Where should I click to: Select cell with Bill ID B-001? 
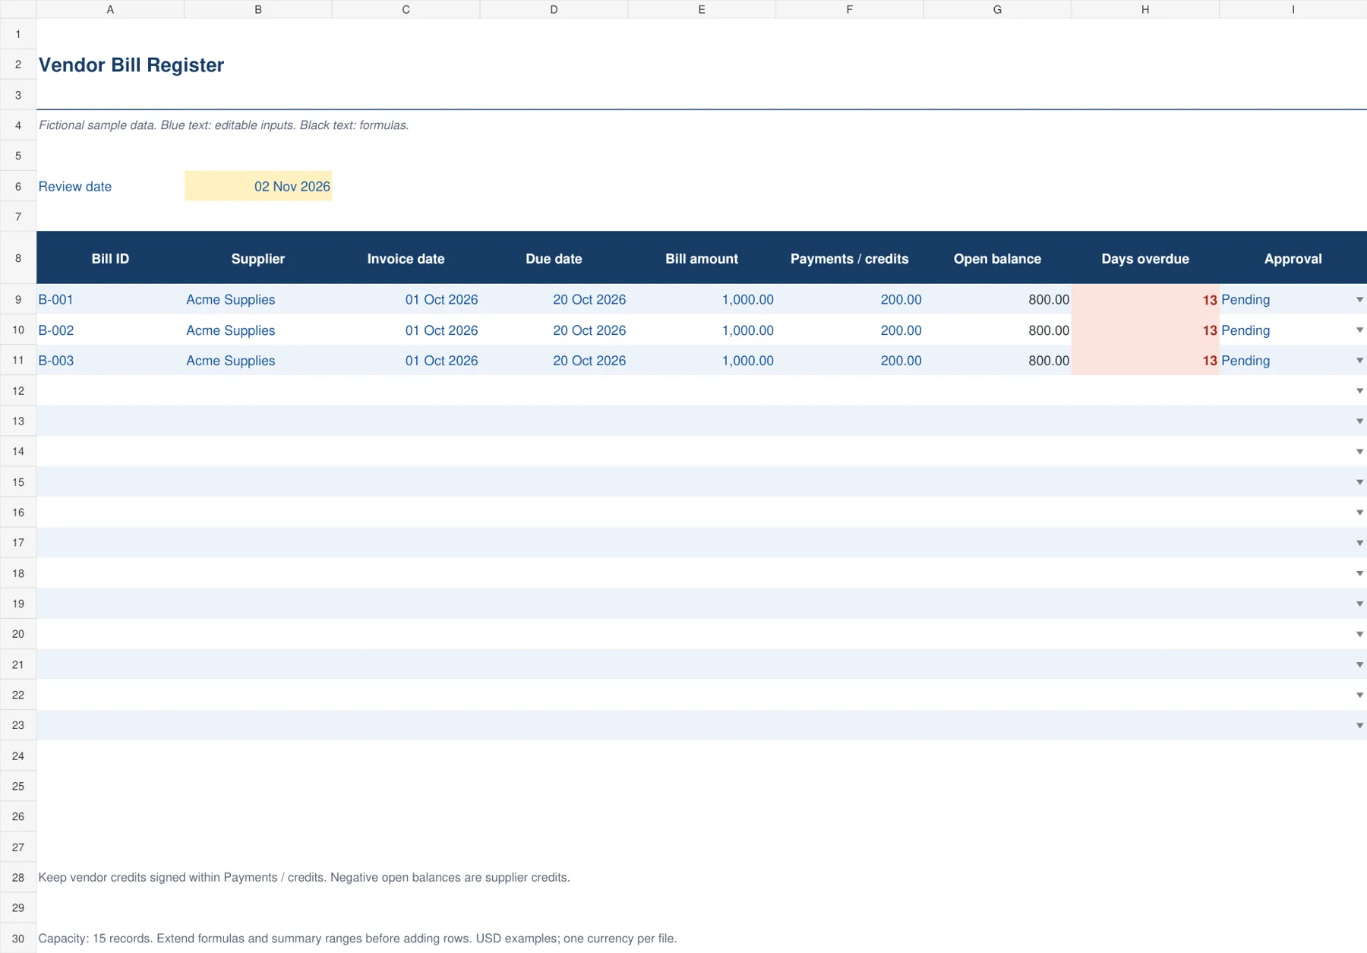click(x=110, y=300)
